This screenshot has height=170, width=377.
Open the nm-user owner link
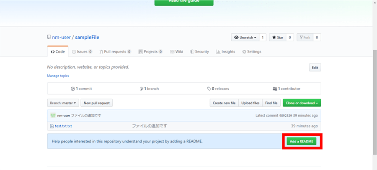click(x=61, y=38)
